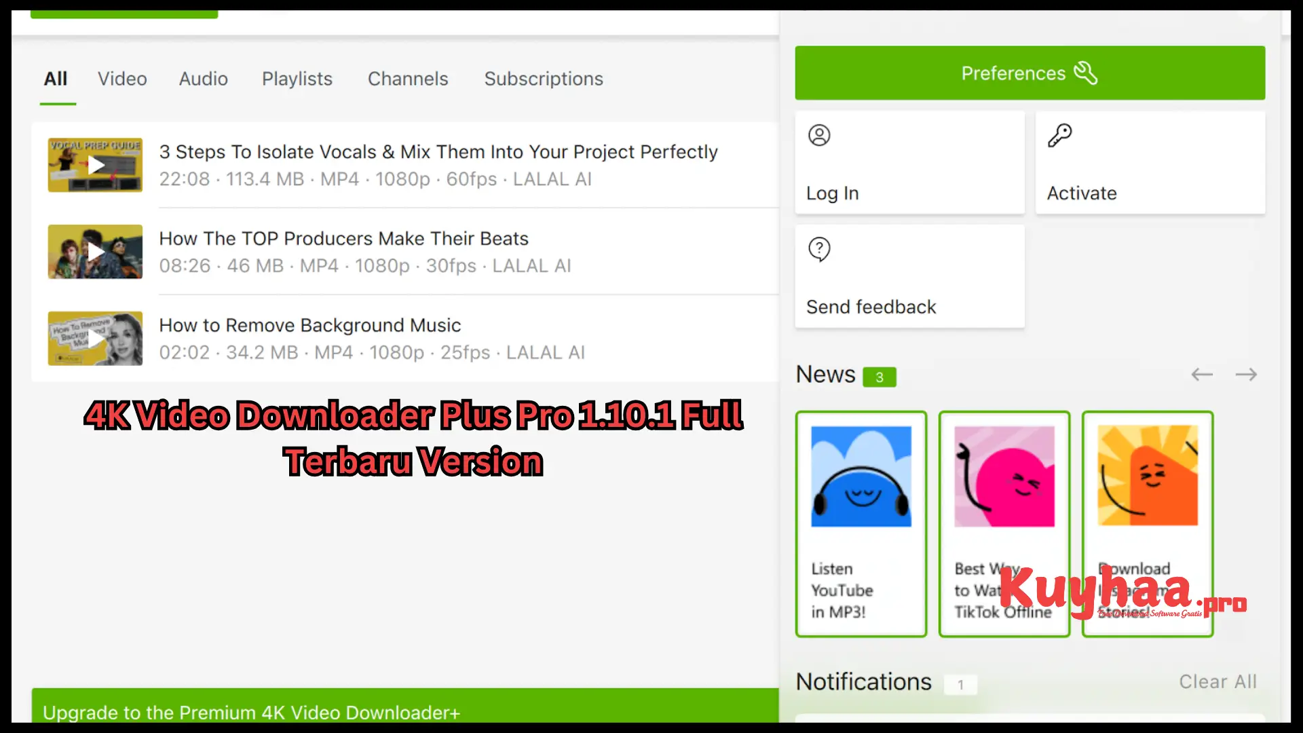This screenshot has height=733, width=1303.
Task: Click the Preferences wrench icon
Action: tap(1086, 73)
